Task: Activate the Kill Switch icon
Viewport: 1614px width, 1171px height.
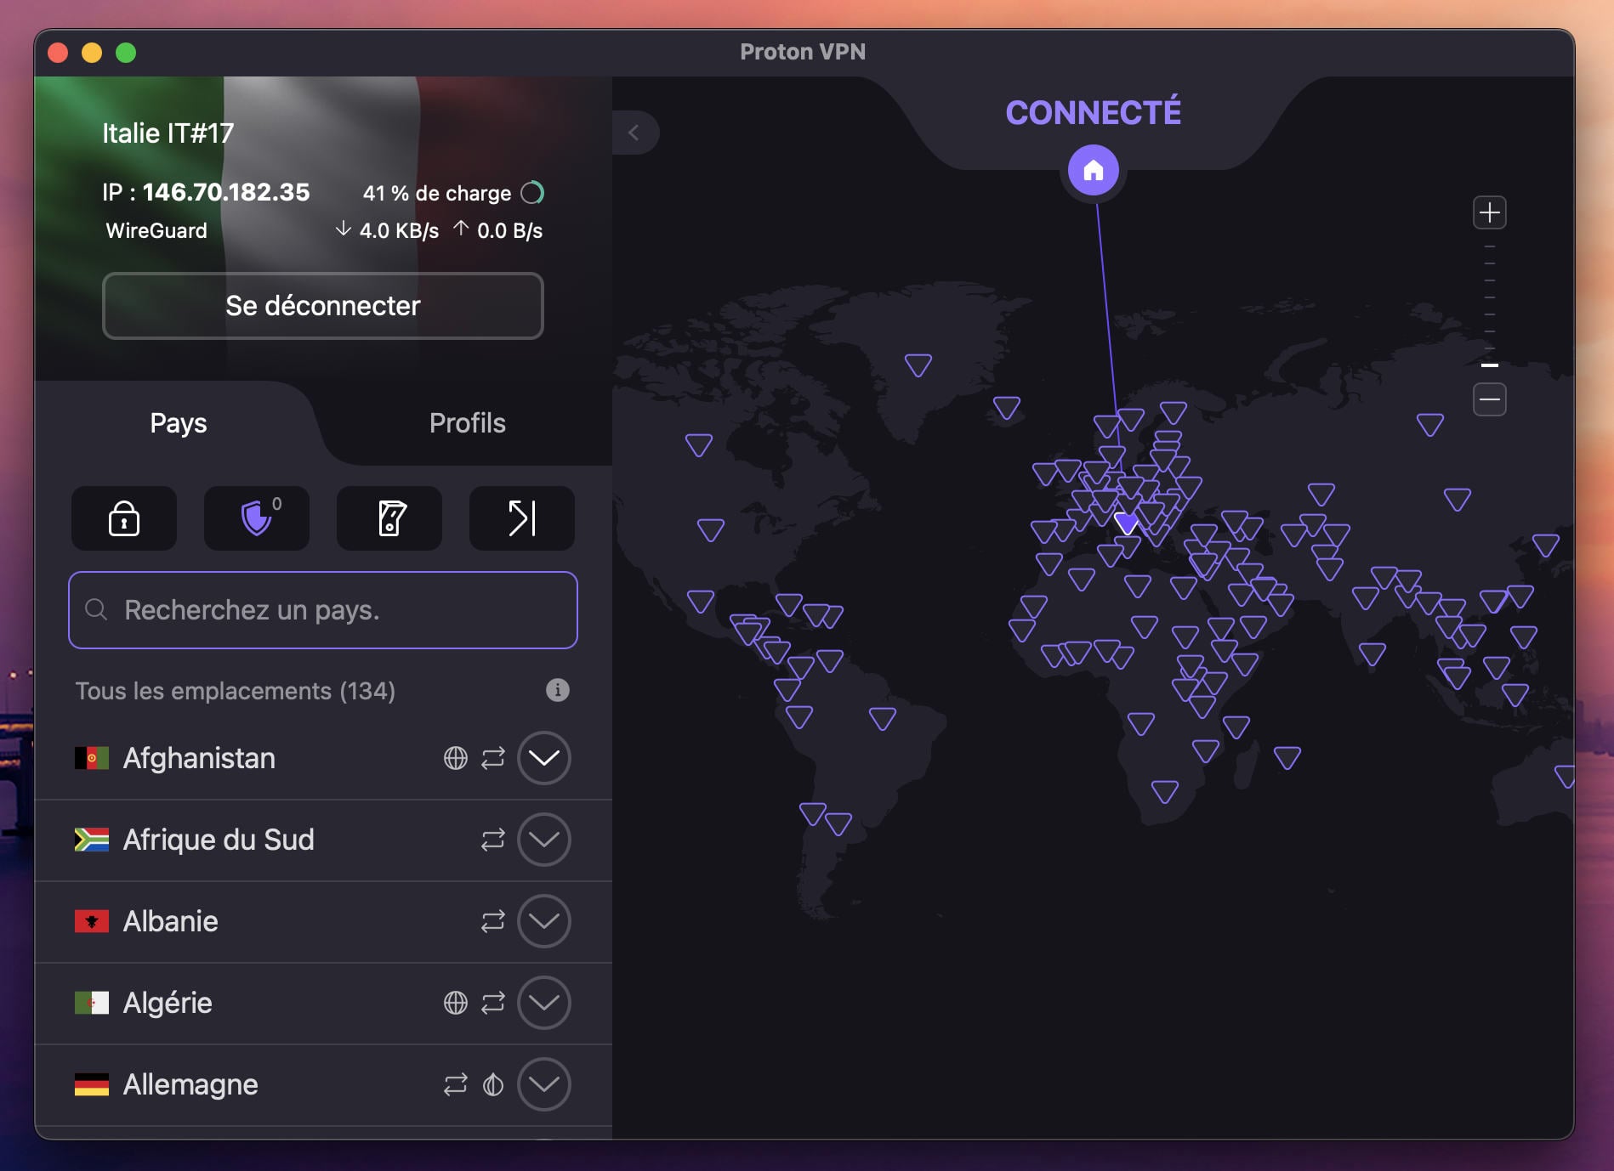Action: [389, 518]
